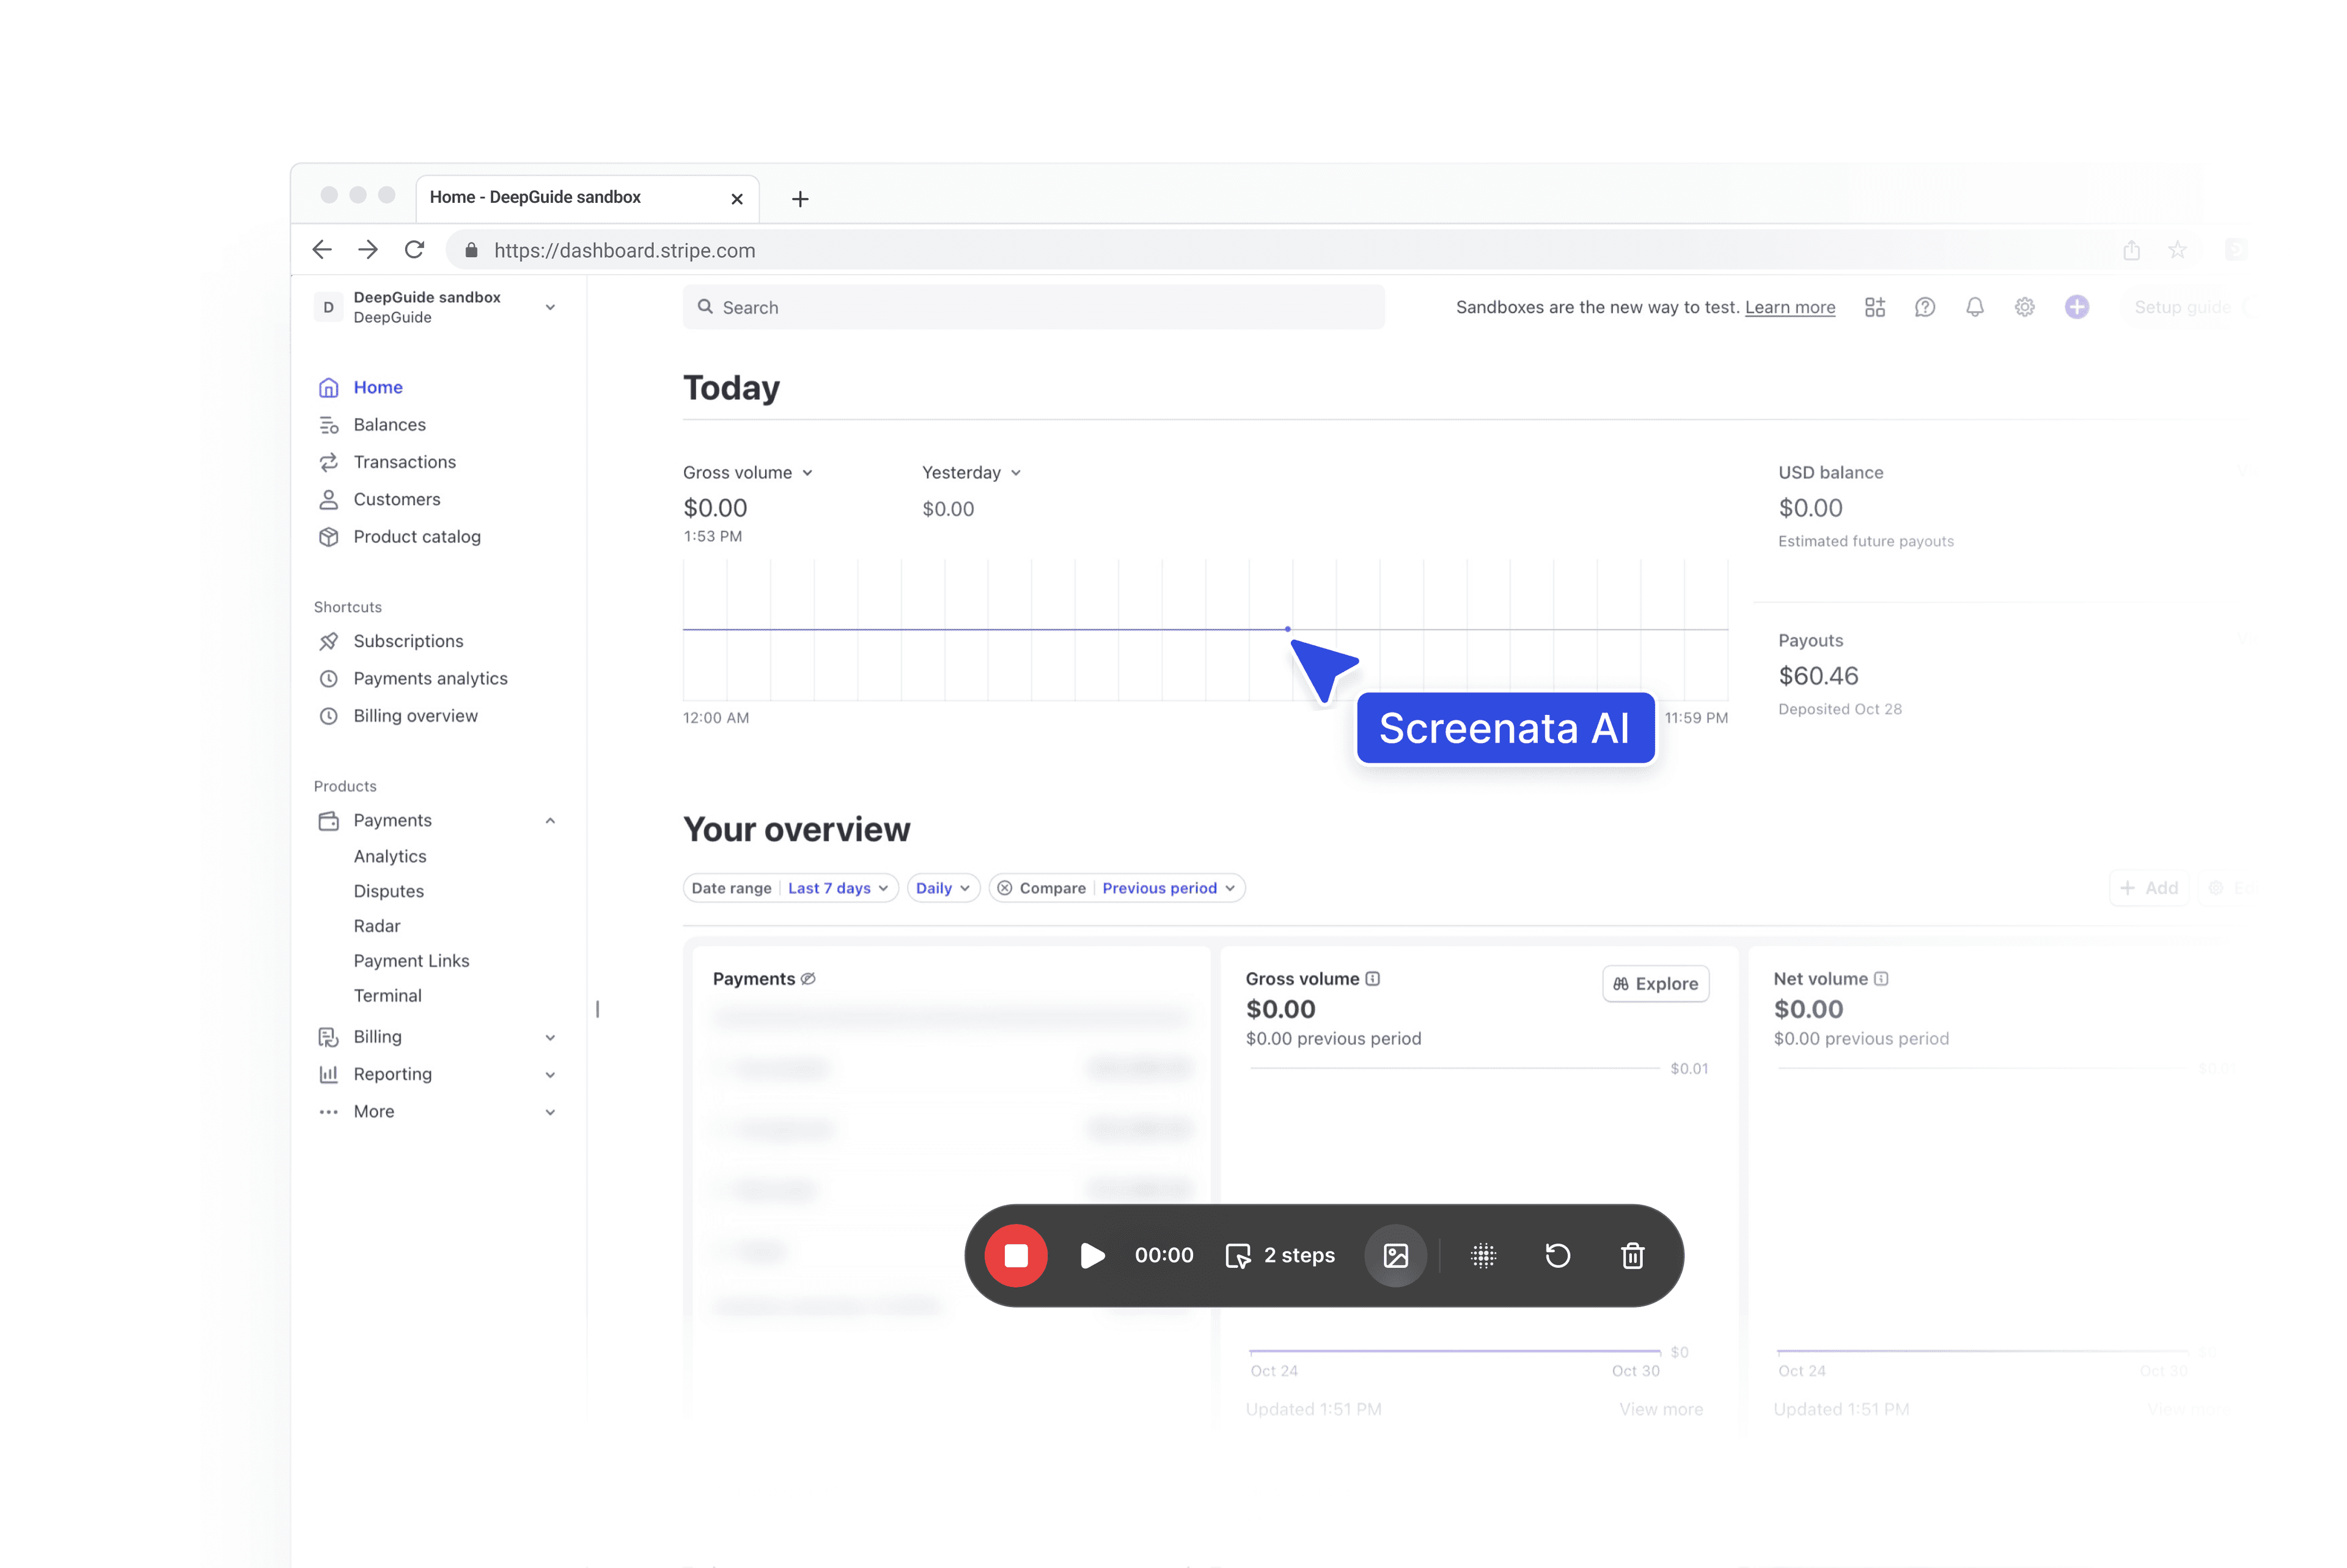Collapse the Payments product section
The height and width of the screenshot is (1568, 2347).
[550, 820]
